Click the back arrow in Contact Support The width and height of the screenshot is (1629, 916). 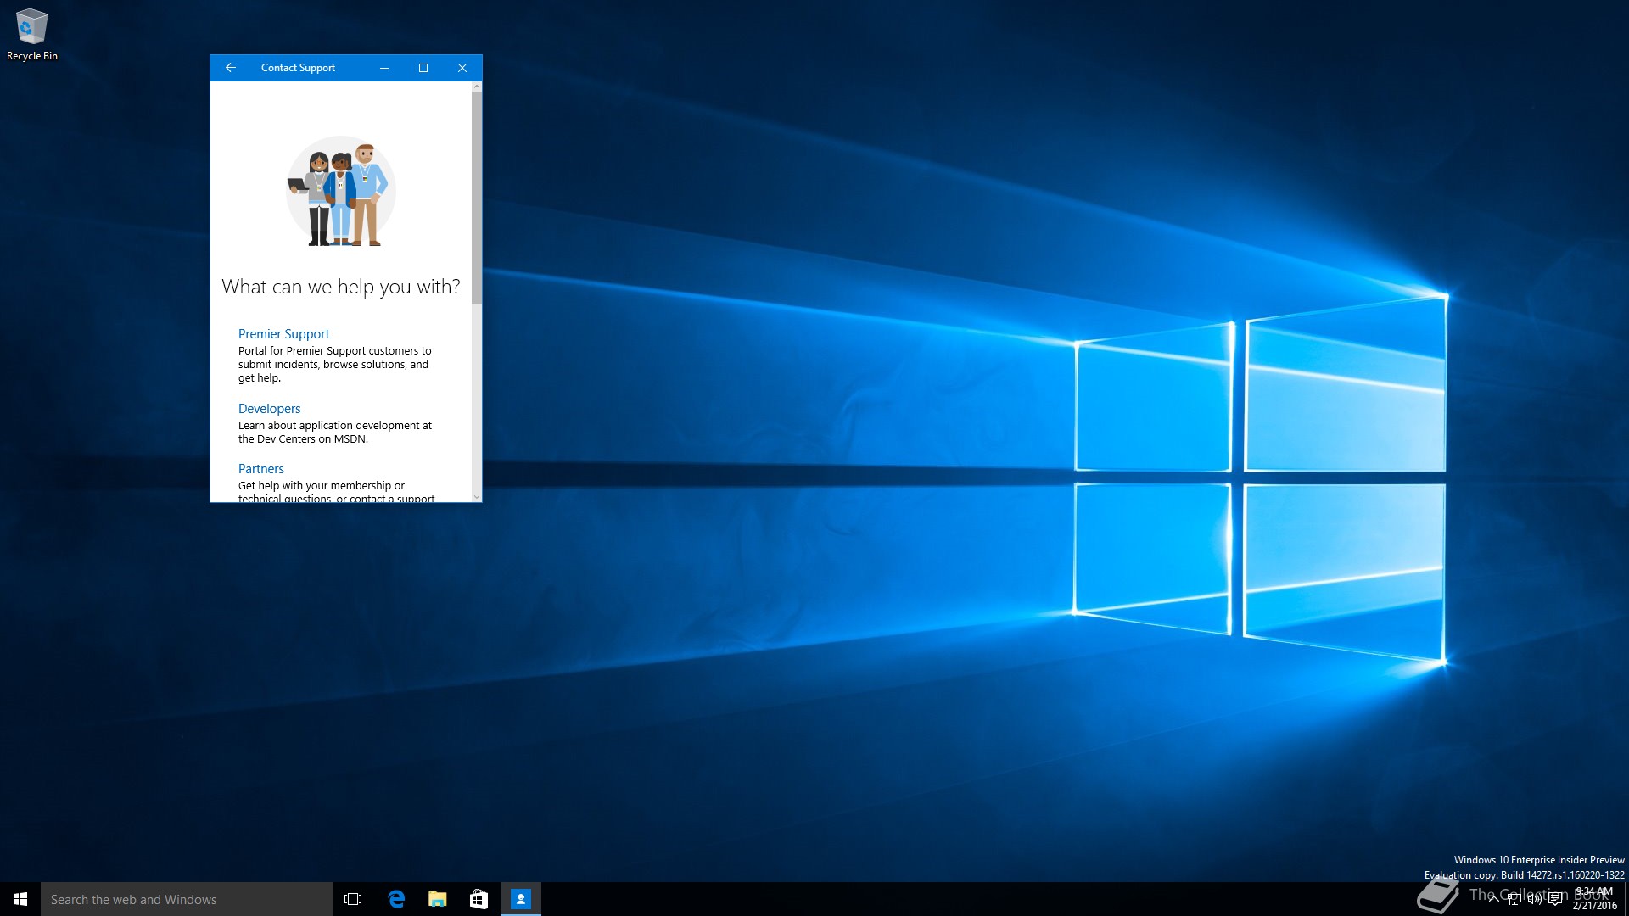230,68
